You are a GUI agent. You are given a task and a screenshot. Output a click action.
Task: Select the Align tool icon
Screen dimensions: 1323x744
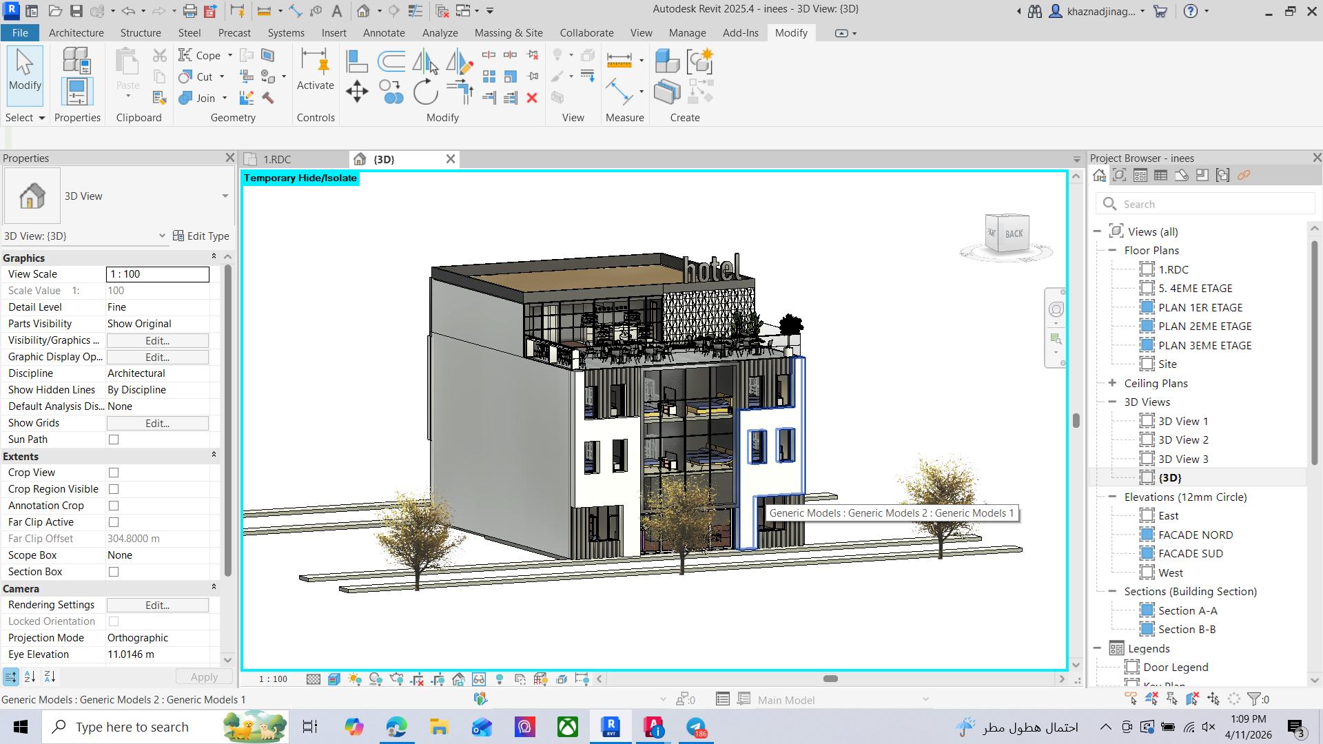[356, 61]
